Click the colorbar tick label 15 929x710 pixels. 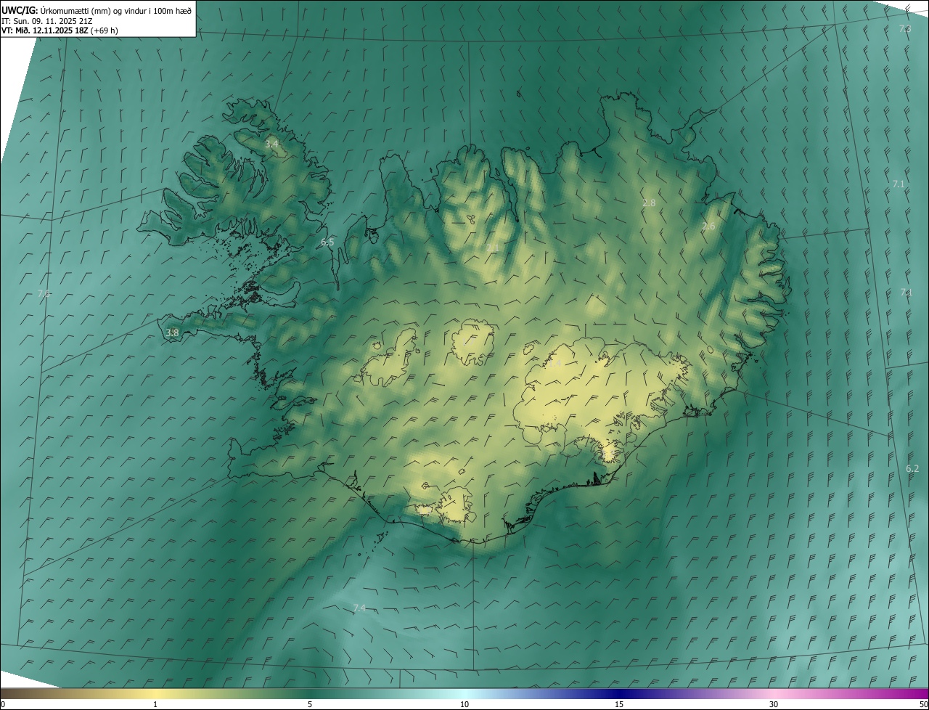[619, 704]
